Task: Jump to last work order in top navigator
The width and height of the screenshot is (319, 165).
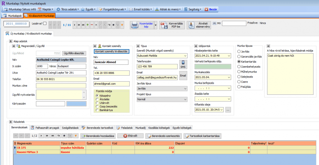Action: click(x=83, y=25)
